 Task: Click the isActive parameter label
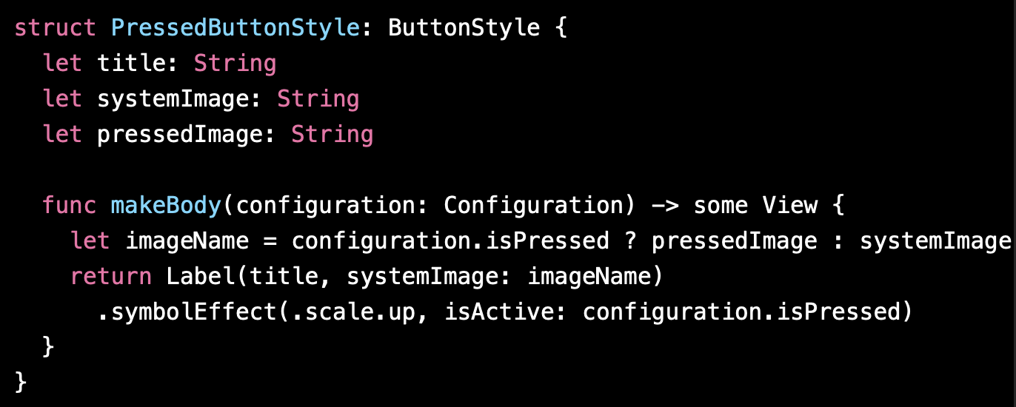click(x=498, y=312)
